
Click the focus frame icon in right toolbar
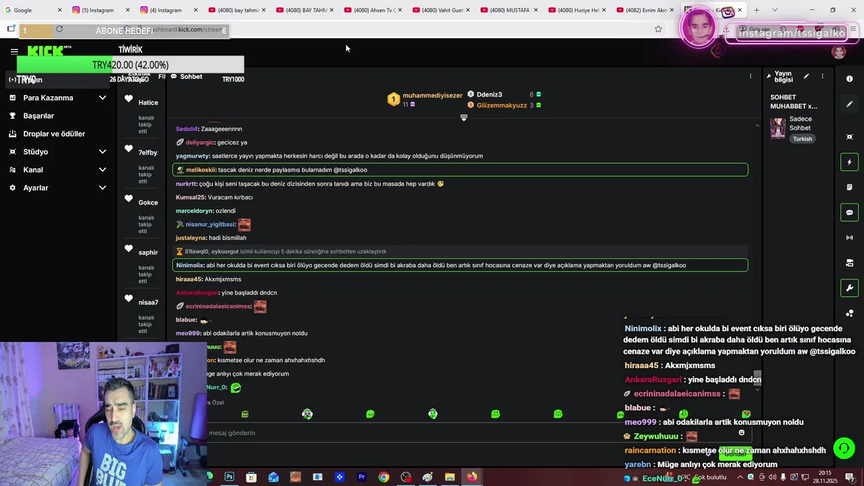[x=849, y=137]
